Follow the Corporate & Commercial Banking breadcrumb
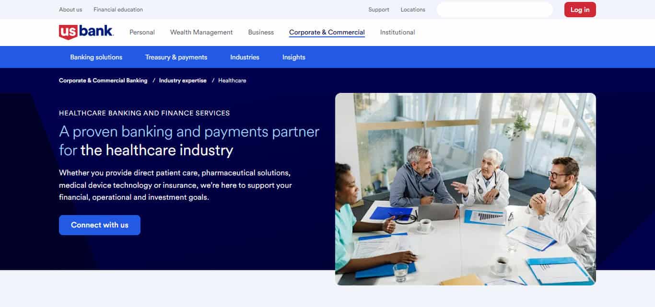The width and height of the screenshot is (655, 307). pos(103,80)
